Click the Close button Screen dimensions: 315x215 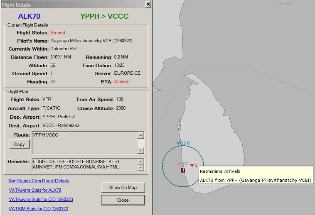click(x=123, y=200)
